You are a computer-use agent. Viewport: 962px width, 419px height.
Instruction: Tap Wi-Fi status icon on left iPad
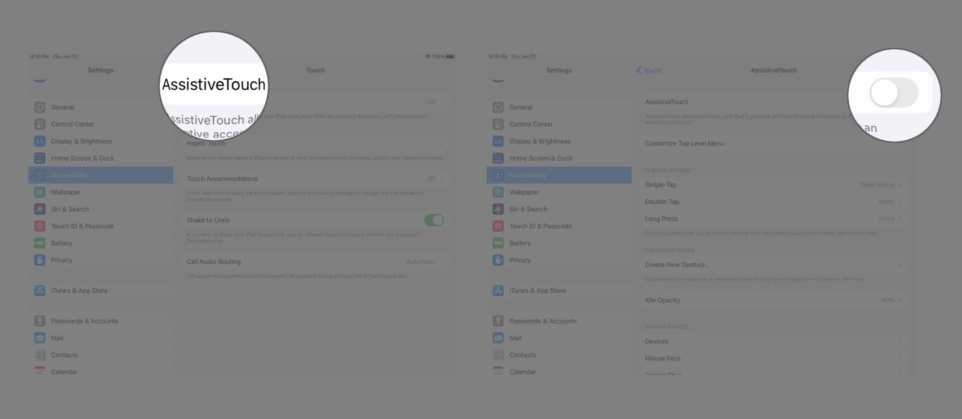tap(428, 57)
